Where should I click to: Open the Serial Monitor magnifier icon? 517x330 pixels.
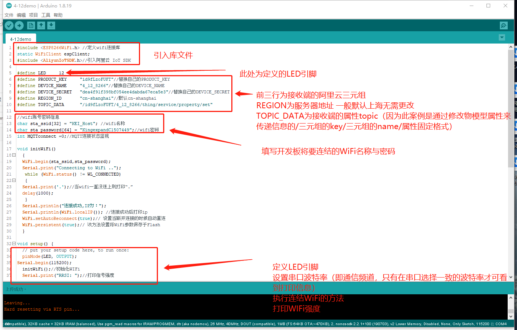[504, 25]
